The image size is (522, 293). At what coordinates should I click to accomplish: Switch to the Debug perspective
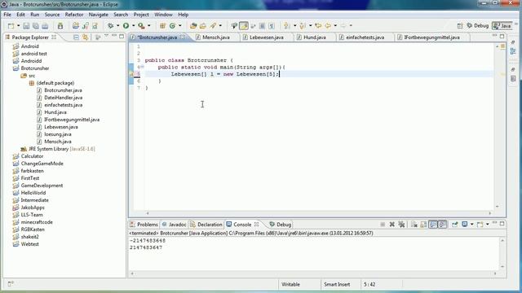pos(477,25)
